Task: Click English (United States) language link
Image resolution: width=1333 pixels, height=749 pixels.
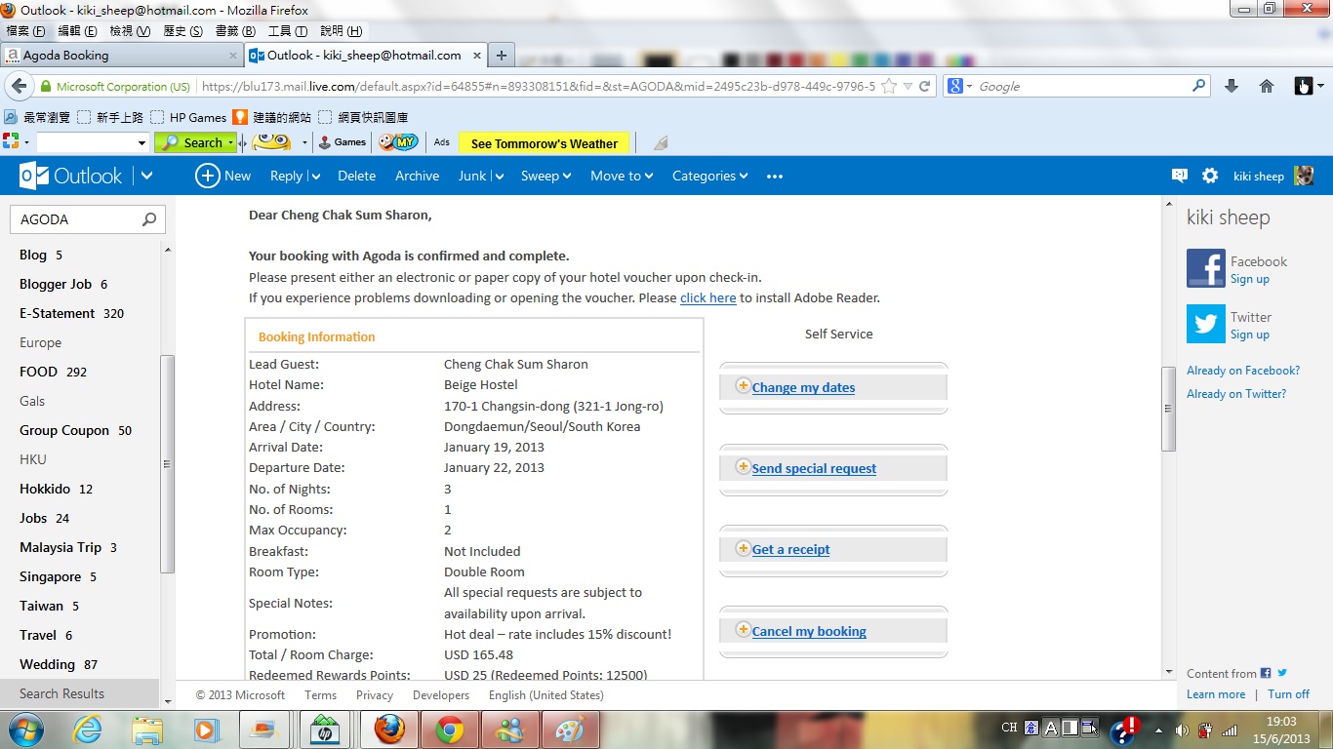Action: pyautogui.click(x=545, y=695)
